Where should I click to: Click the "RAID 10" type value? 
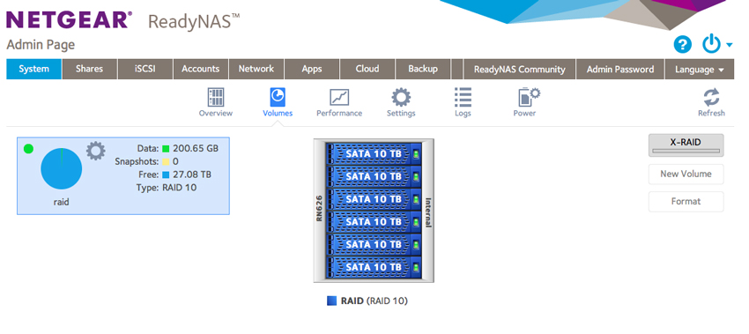179,188
